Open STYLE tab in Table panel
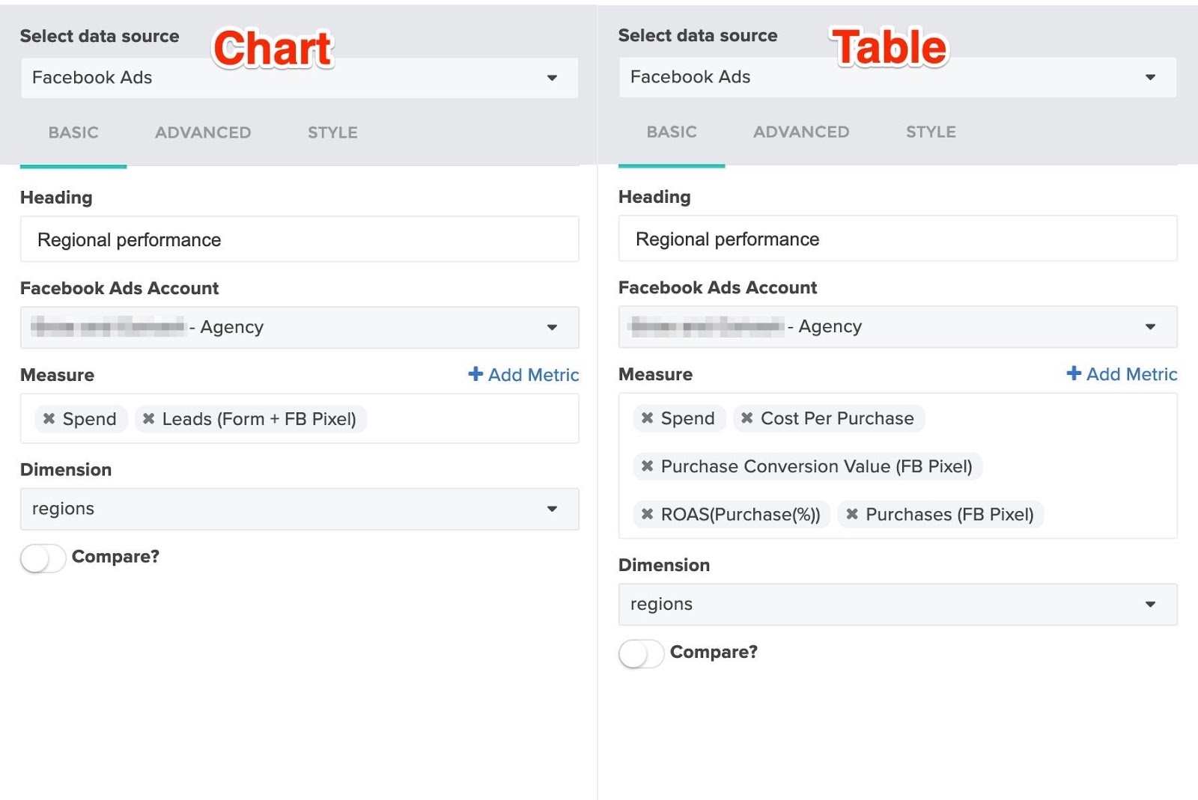 931,132
